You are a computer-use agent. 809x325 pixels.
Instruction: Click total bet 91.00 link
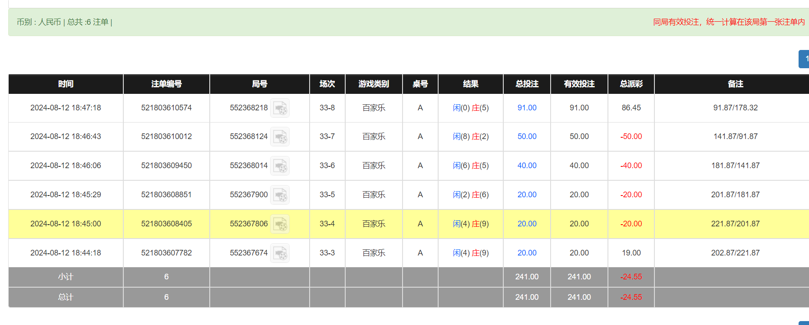click(527, 108)
